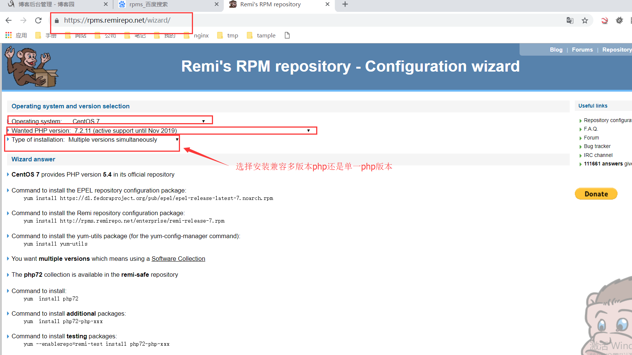Open the F.A.Q. link
The width and height of the screenshot is (632, 355).
point(591,129)
